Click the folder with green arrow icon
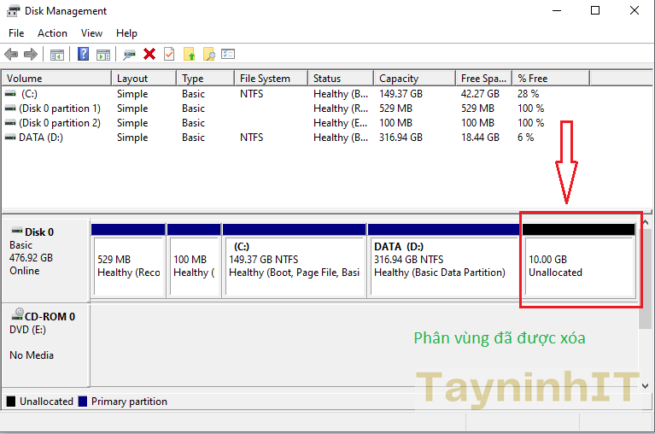 click(x=190, y=54)
